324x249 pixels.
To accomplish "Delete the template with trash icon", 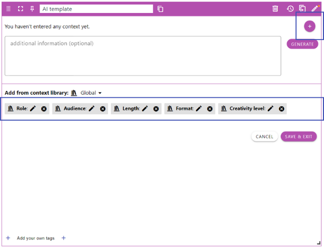I will pyautogui.click(x=275, y=9).
